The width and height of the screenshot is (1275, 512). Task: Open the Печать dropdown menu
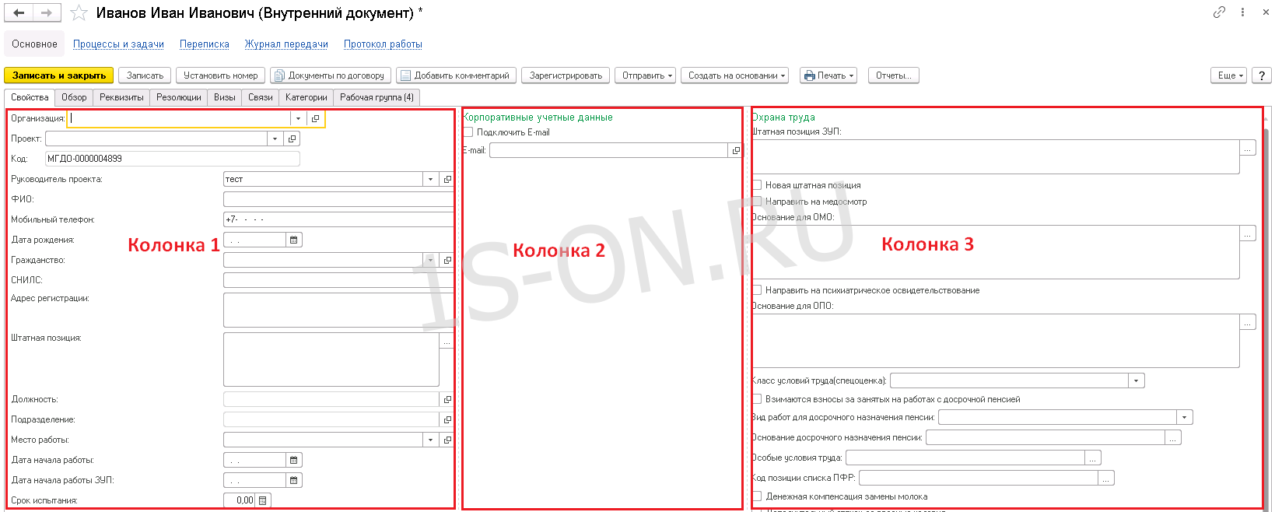[x=828, y=75]
